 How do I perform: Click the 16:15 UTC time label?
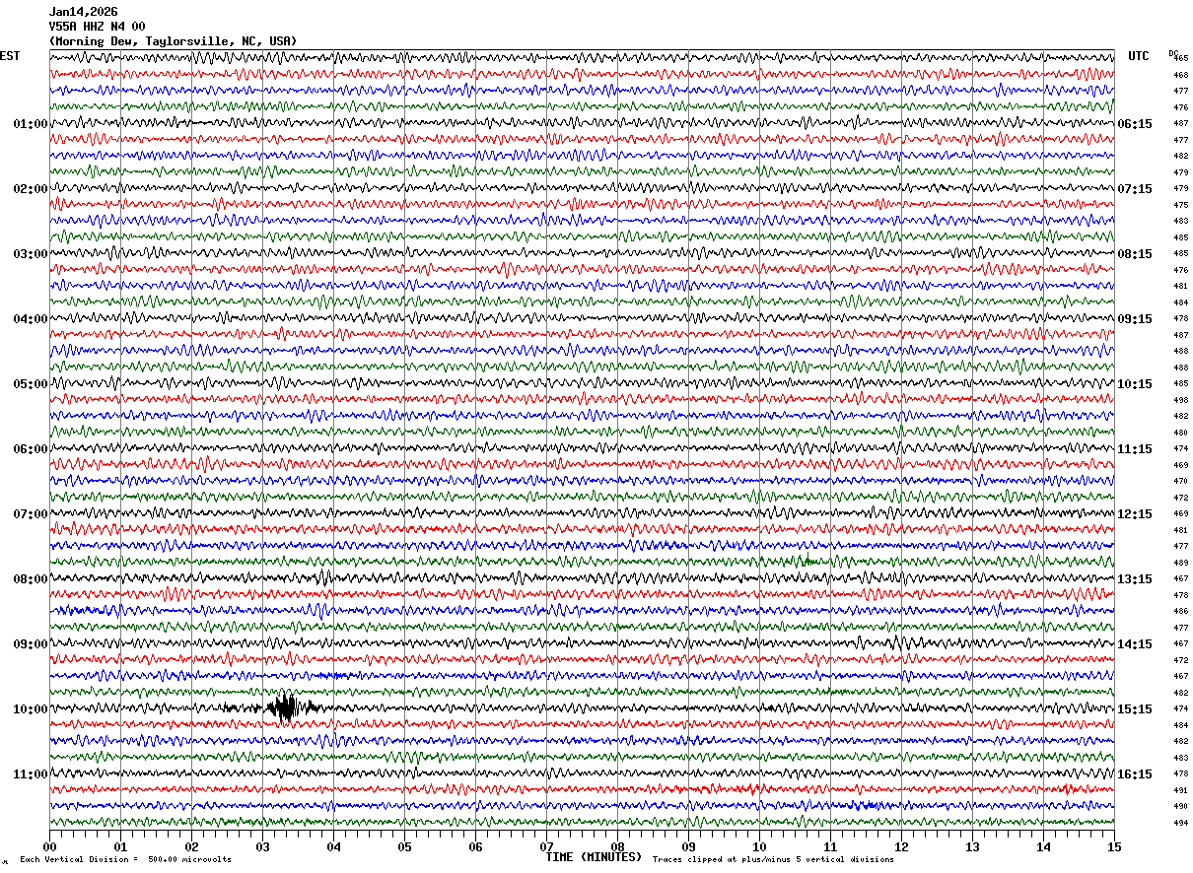(x=1135, y=774)
